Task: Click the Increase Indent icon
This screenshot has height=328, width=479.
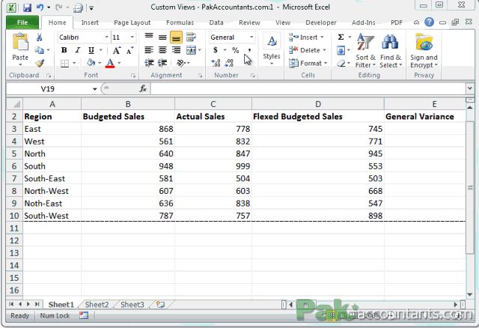Action: 162,63
